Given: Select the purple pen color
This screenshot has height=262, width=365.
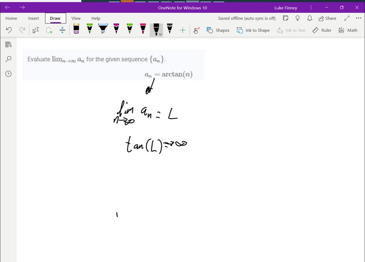Looking at the screenshot, I should tap(115, 30).
